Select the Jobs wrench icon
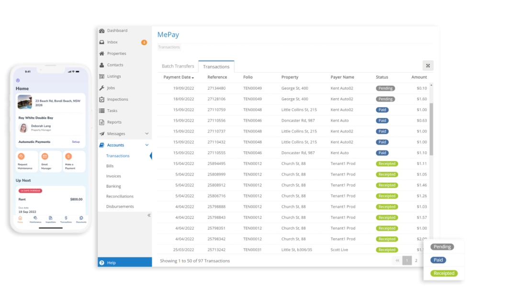The height and width of the screenshot is (297, 517). pos(102,88)
